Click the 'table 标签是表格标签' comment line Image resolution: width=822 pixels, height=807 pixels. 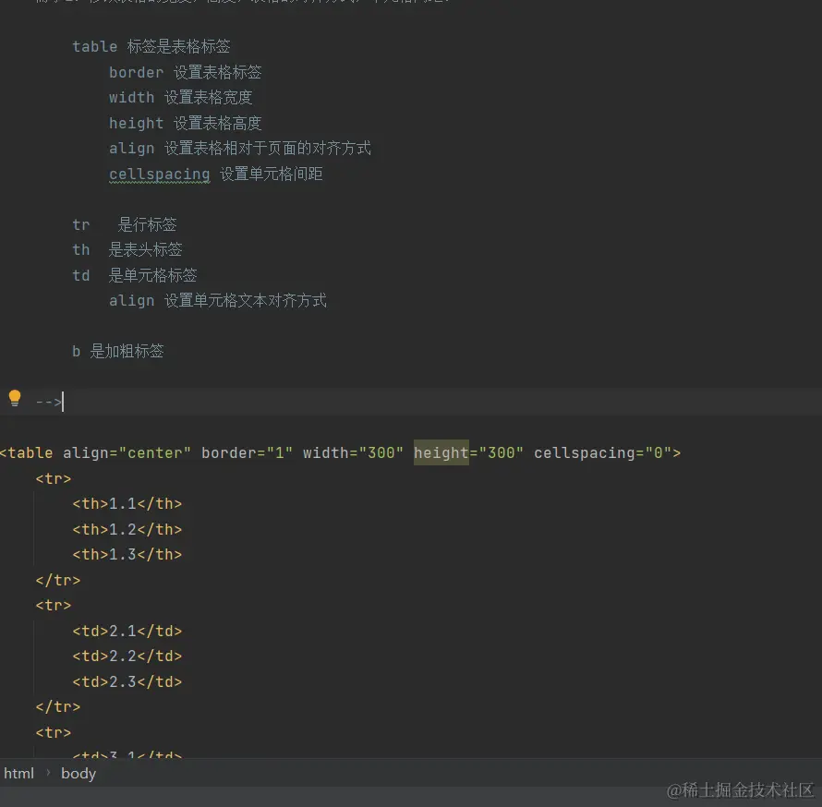pyautogui.click(x=151, y=47)
